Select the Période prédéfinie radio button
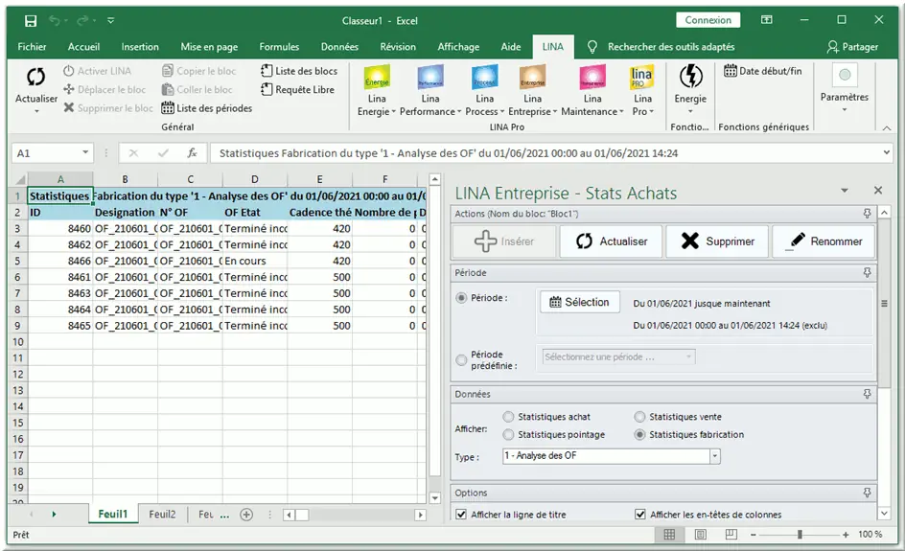 click(461, 360)
